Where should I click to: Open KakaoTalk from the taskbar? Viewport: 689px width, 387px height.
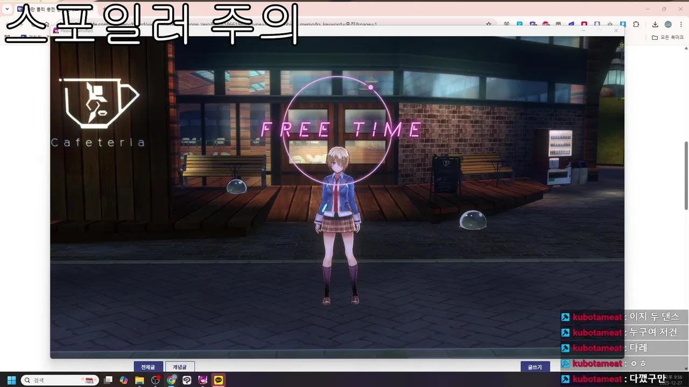click(x=219, y=380)
